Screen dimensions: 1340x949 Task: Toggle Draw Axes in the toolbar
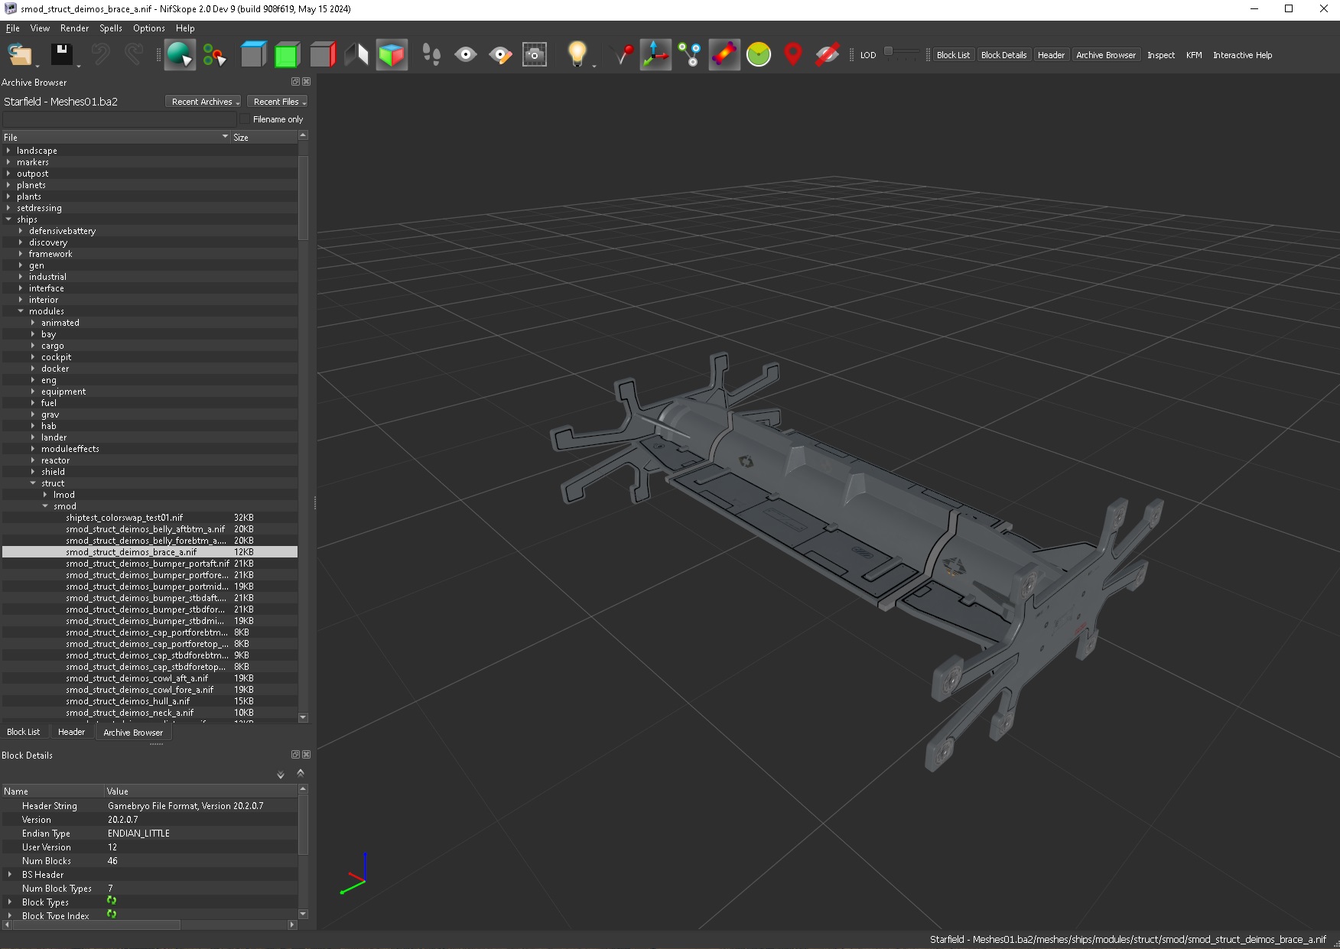click(x=655, y=55)
